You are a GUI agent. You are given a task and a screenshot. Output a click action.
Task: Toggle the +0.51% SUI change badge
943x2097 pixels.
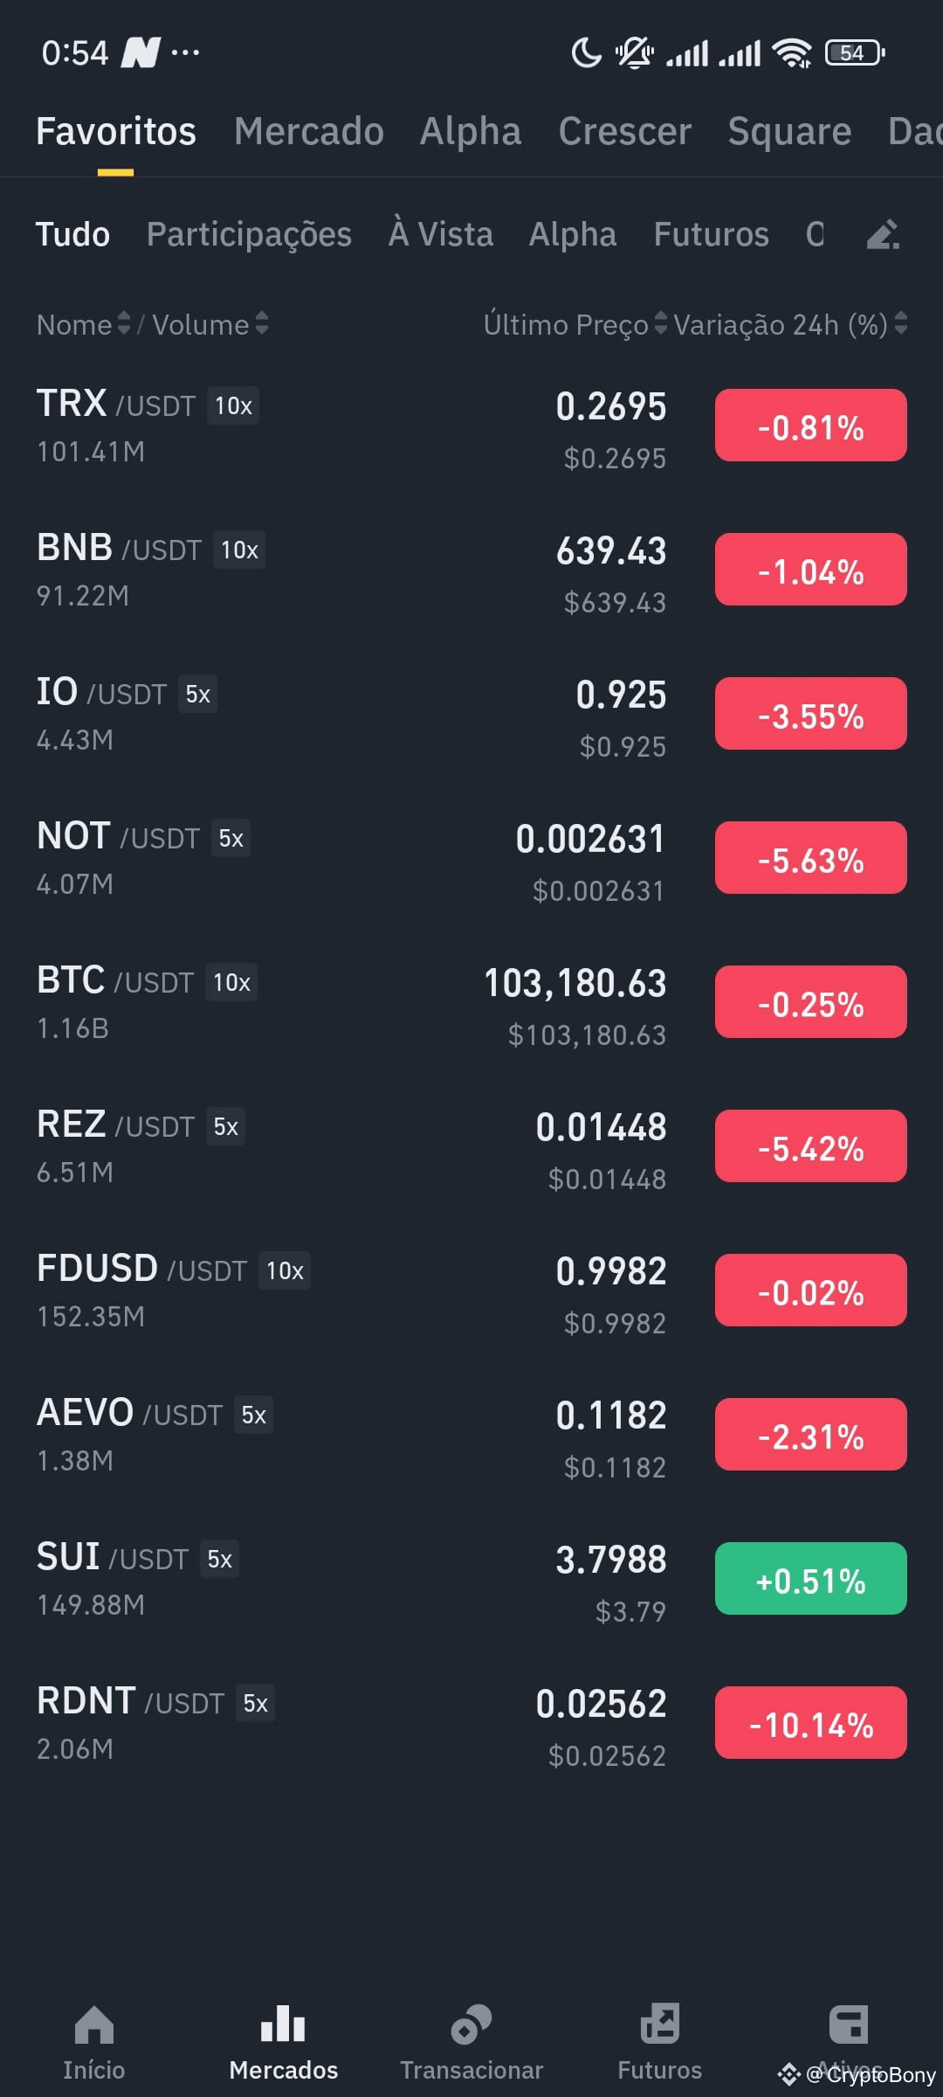click(811, 1579)
